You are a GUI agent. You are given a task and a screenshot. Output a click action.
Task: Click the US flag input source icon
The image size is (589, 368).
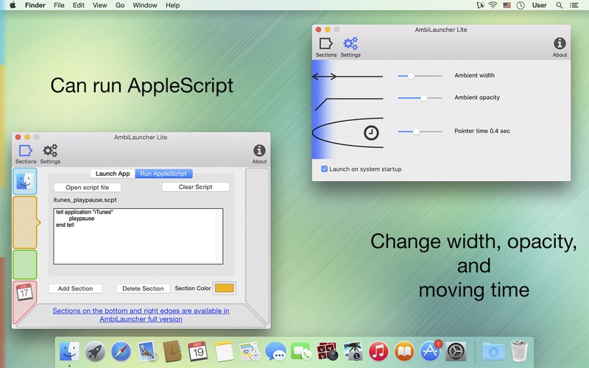tap(507, 5)
